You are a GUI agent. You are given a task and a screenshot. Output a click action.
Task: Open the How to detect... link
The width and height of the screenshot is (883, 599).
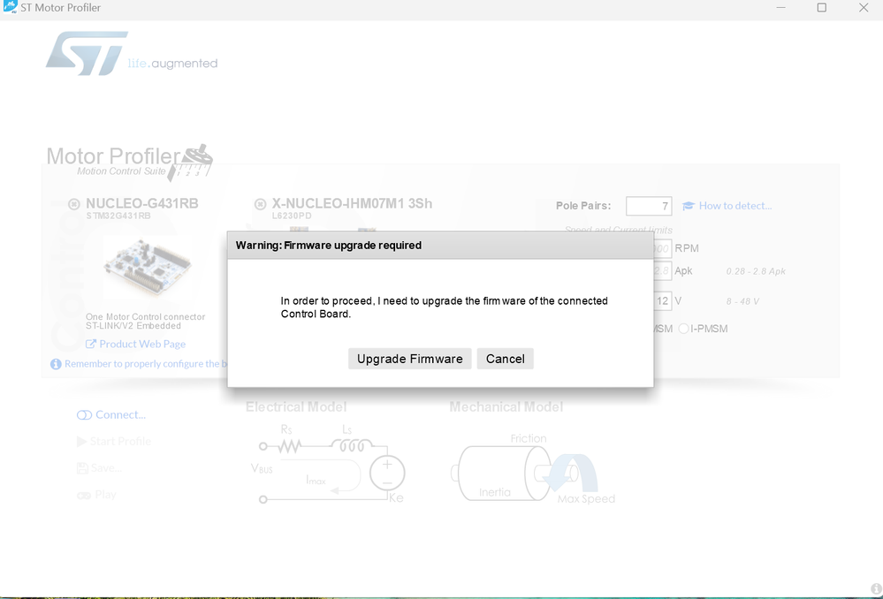(x=735, y=206)
